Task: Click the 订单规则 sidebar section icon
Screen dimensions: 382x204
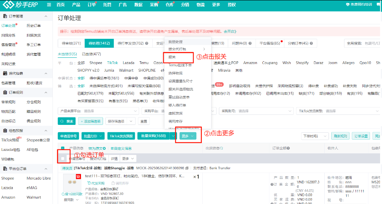Action: click(x=5, y=92)
